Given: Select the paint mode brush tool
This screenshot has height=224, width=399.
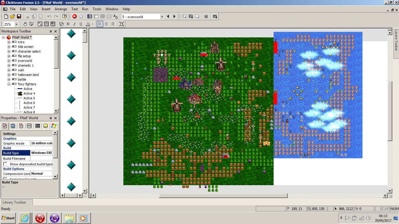Looking at the screenshot, I should [x=31, y=24].
